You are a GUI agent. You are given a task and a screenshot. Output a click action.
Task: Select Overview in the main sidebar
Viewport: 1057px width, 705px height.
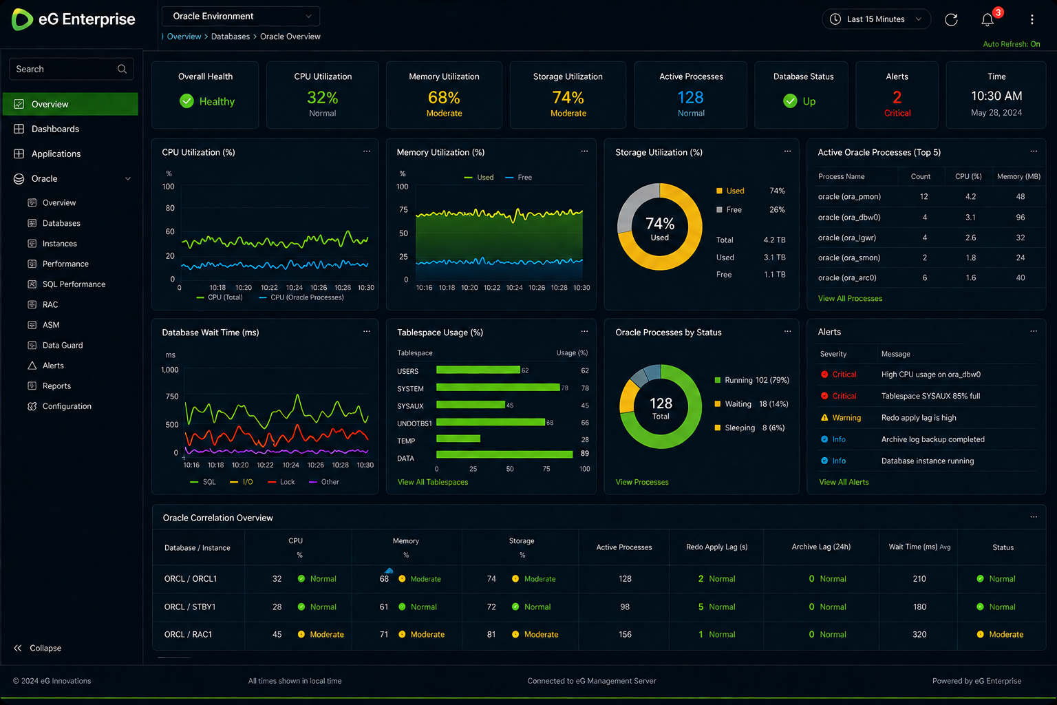coord(70,104)
